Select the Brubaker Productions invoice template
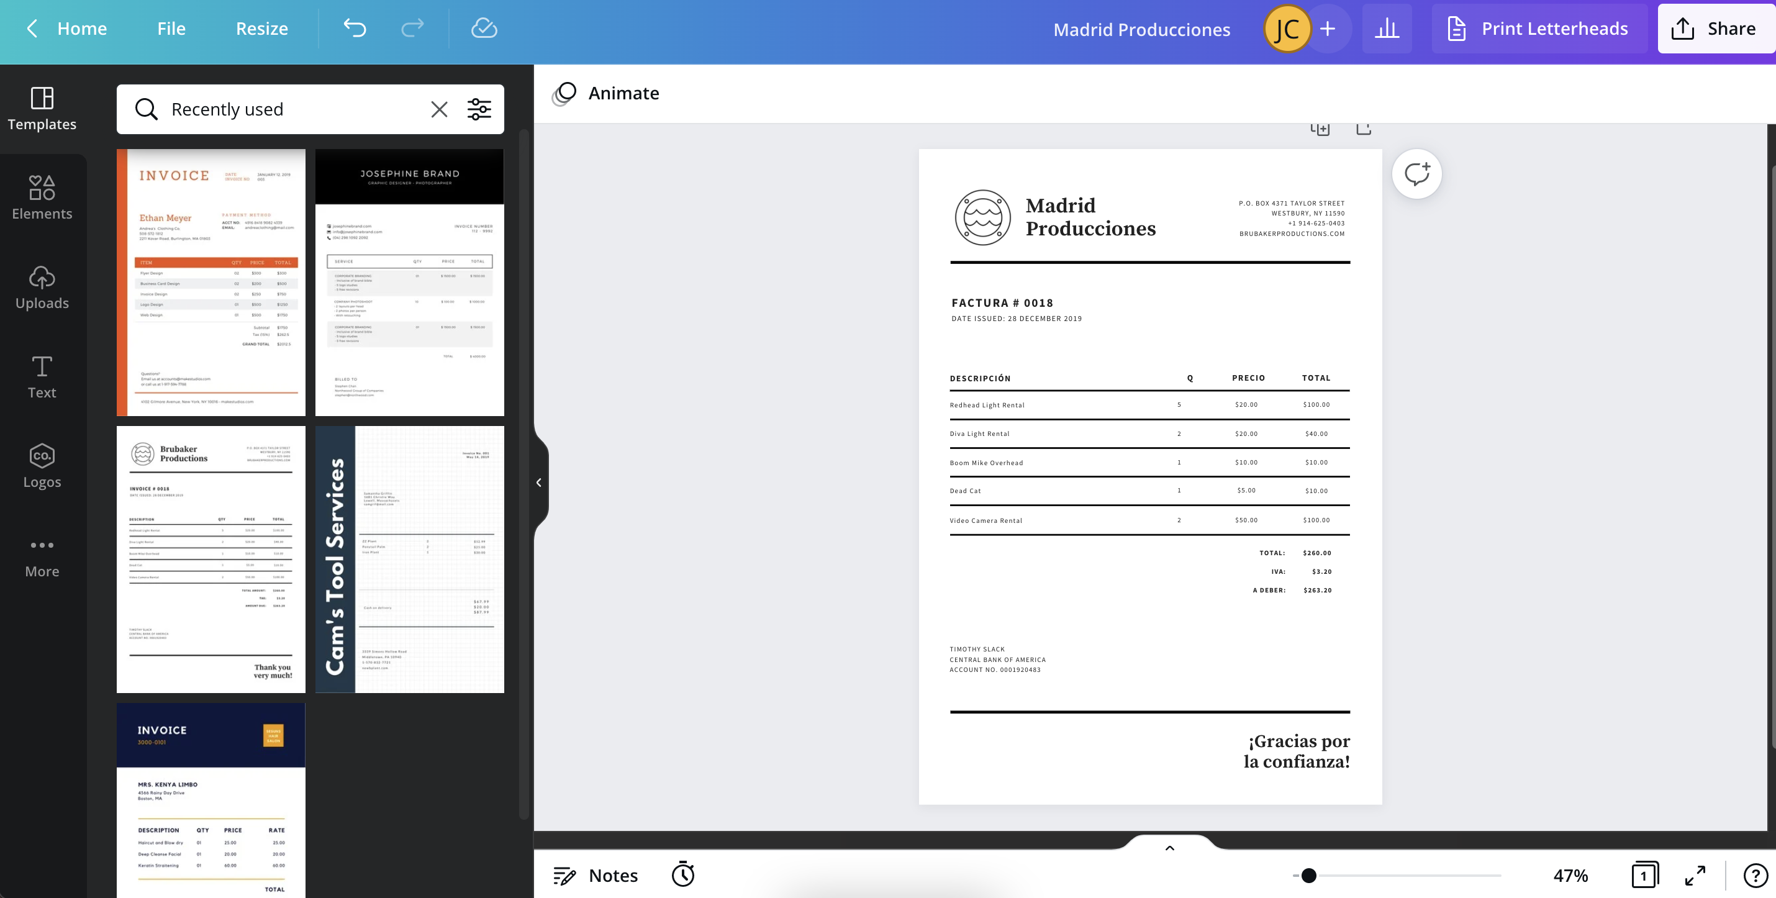 tap(211, 560)
